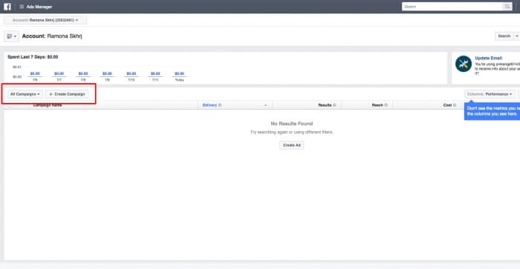Click the info icon next to Results
The height and width of the screenshot is (269, 520).
click(x=334, y=105)
